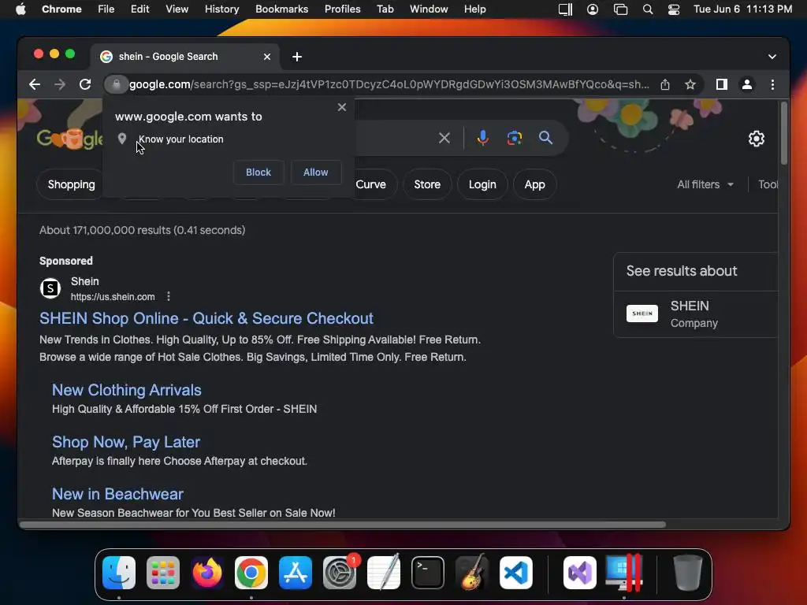The image size is (807, 605).
Task: Open Trash from the Dock
Action: [x=688, y=573]
